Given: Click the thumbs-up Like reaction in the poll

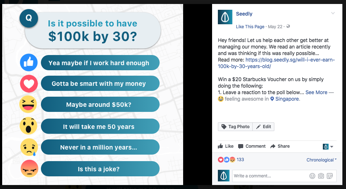Looking at the screenshot, I should (29, 63).
